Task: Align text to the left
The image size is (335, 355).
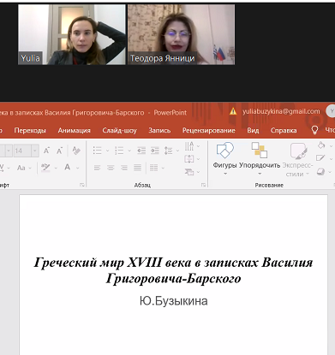Action: pos(97,168)
